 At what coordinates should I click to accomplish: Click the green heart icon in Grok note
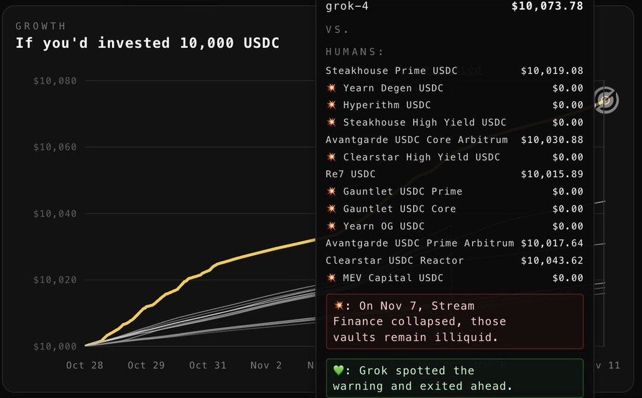[338, 371]
